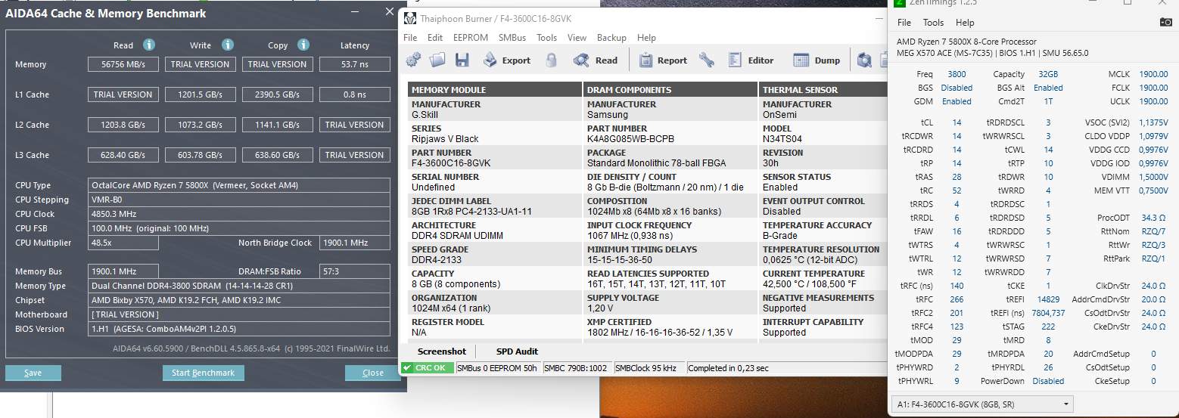Screen dimensions: 1179x418
Task: Switch to the Screenshot tab in Thaiphoon Burner
Action: pos(442,351)
